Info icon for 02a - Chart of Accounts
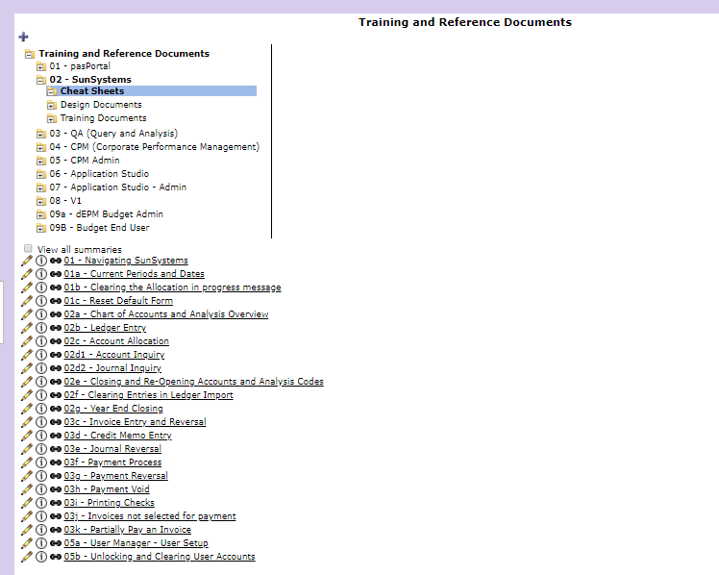Image resolution: width=719 pixels, height=575 pixels. click(x=41, y=314)
